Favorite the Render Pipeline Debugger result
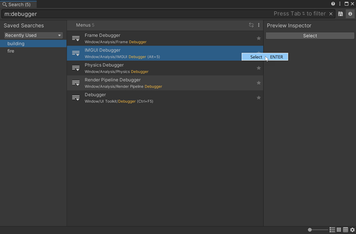Viewport: 356px width, 234px height. (259, 83)
